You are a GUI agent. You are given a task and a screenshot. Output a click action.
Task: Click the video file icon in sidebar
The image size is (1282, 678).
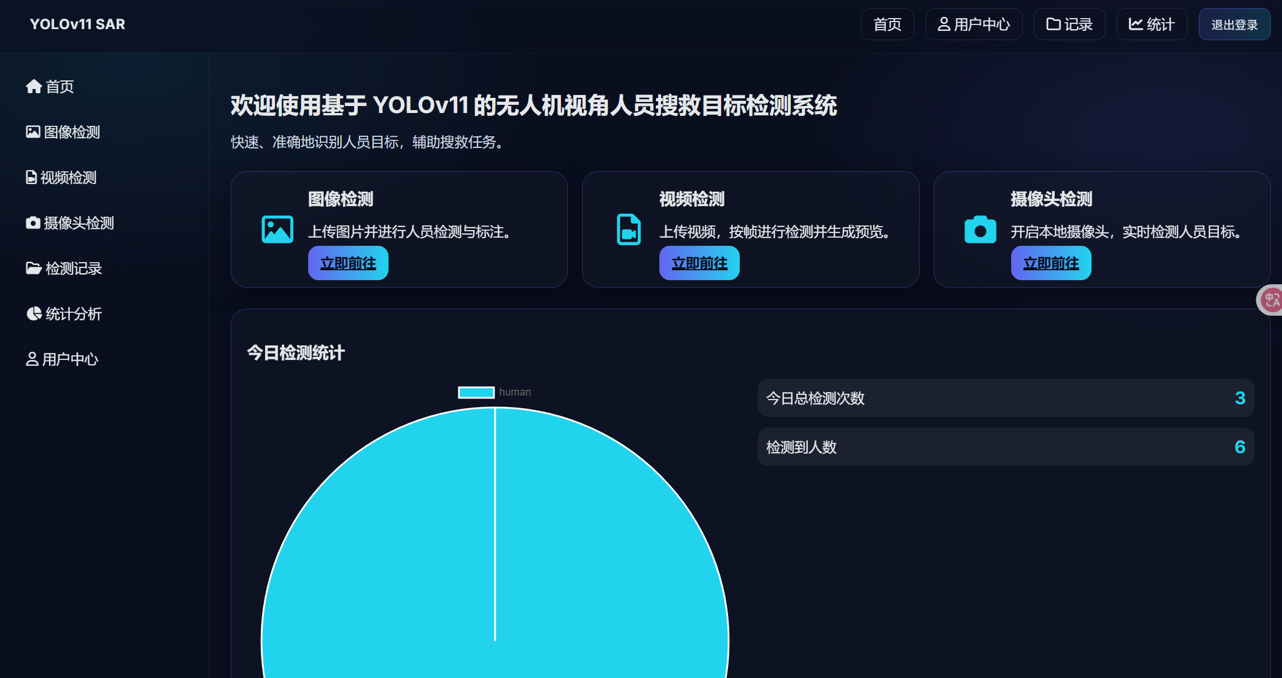tap(31, 177)
